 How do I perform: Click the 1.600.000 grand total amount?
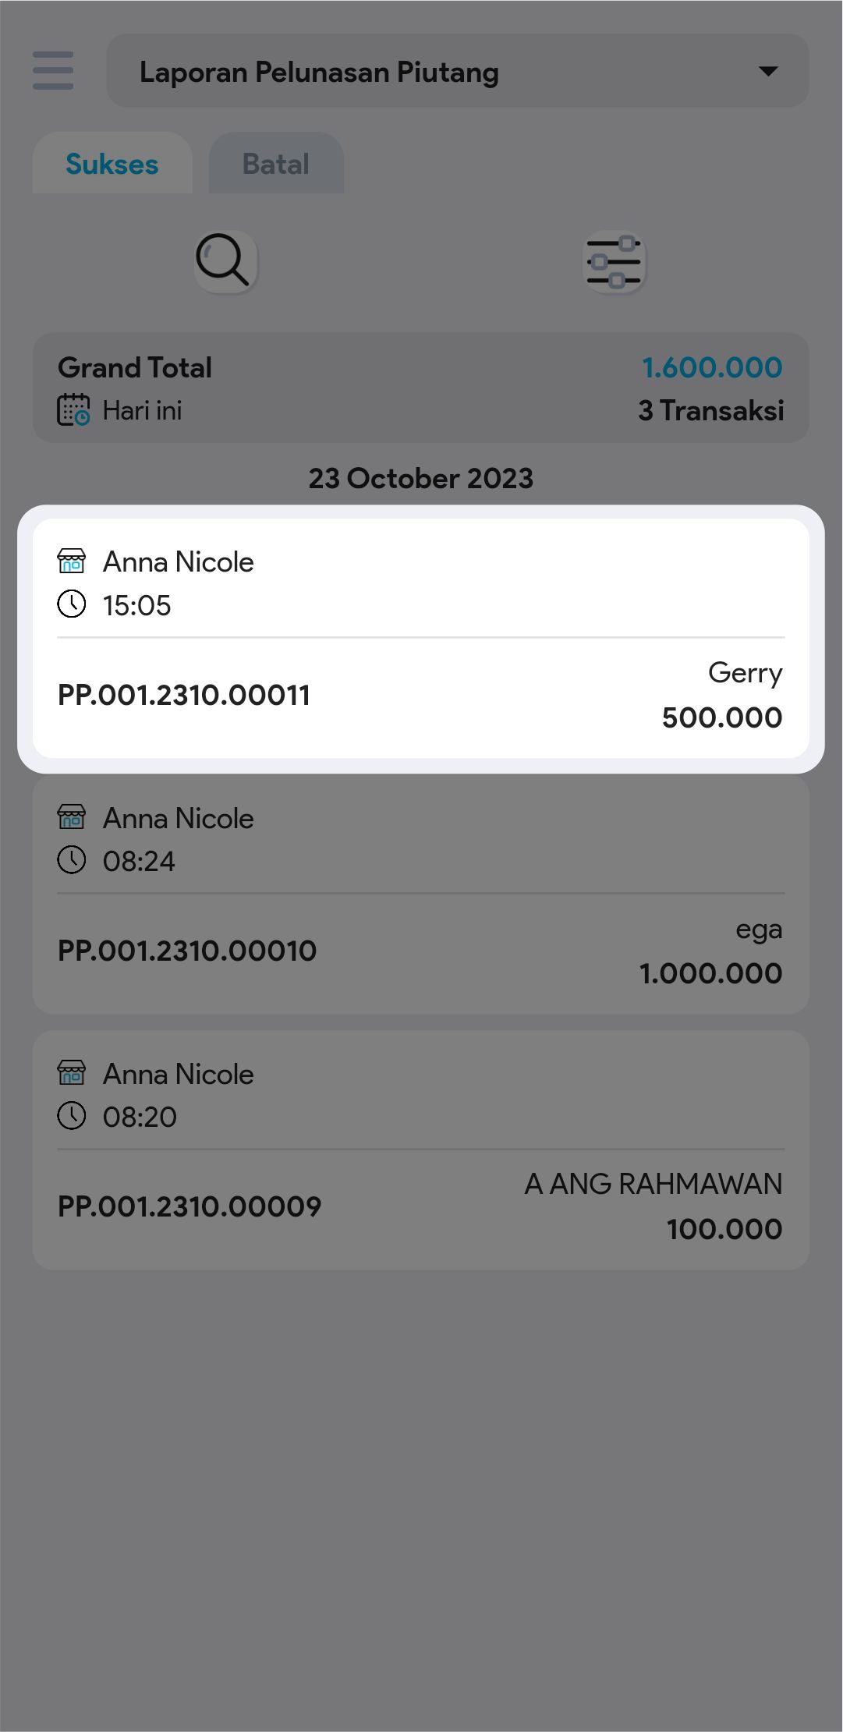click(711, 367)
